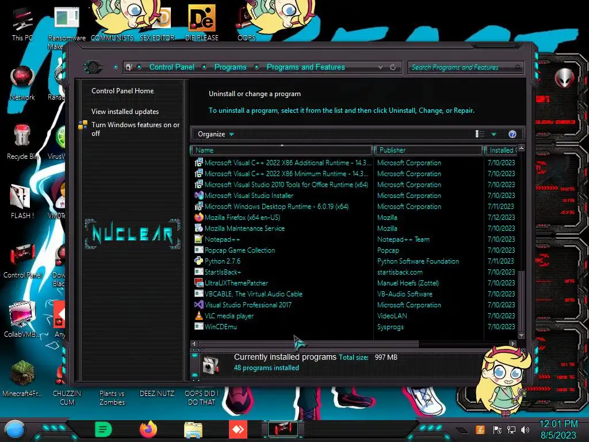Sort list by Publisher column header

(428, 150)
